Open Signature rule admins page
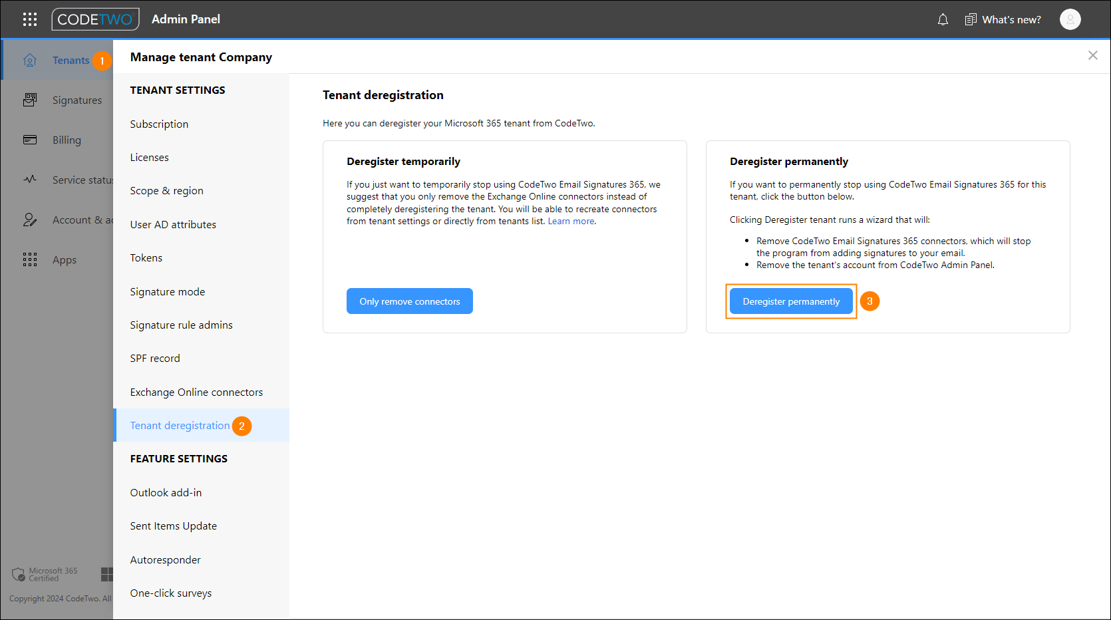Image resolution: width=1111 pixels, height=620 pixels. 201,325
